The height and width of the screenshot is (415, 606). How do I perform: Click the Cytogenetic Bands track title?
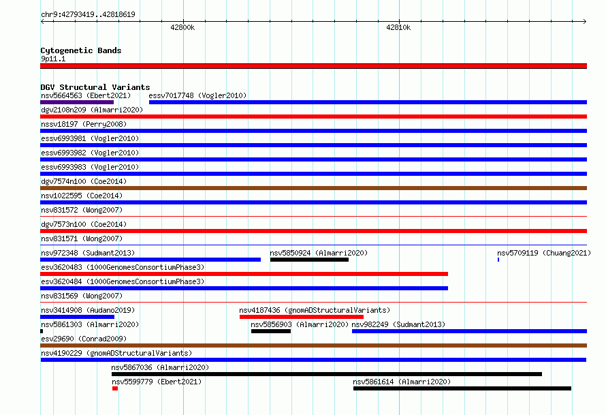pos(81,50)
